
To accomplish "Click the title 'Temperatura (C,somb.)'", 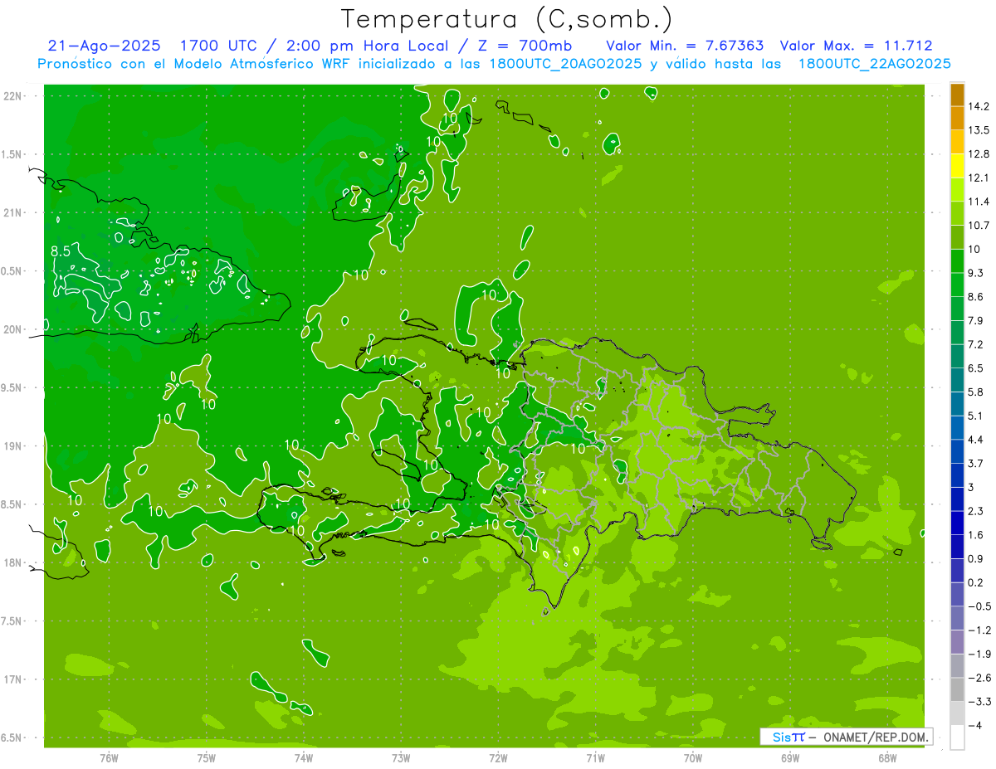I will click(x=506, y=20).
